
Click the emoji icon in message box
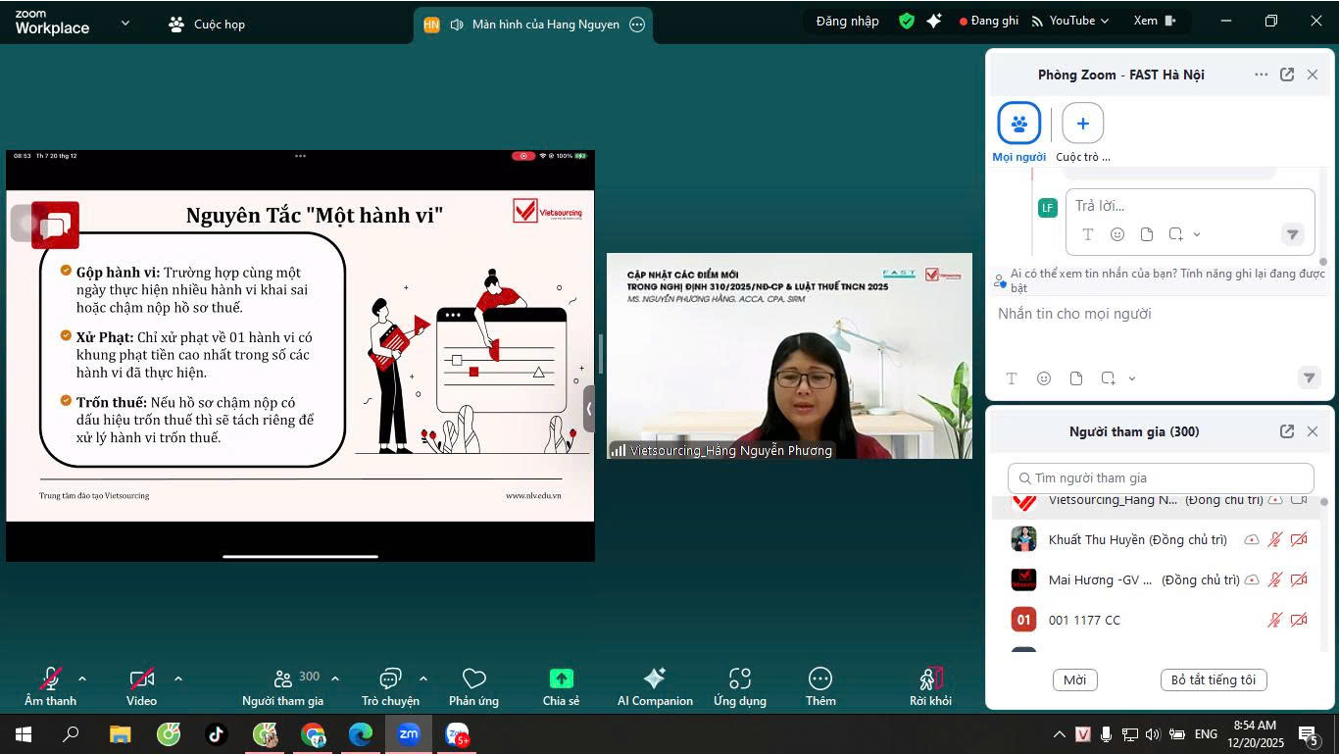1044,378
